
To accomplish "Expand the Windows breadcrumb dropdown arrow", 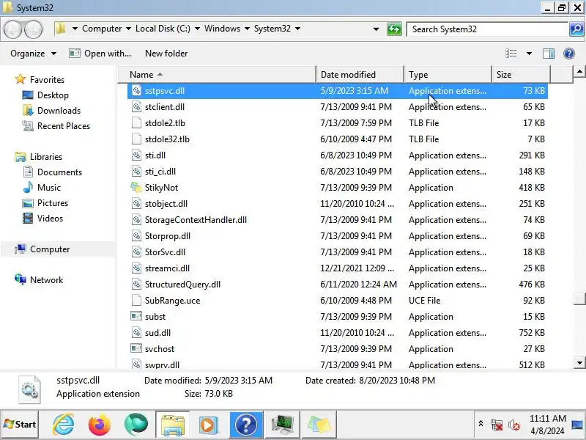I will coord(247,29).
